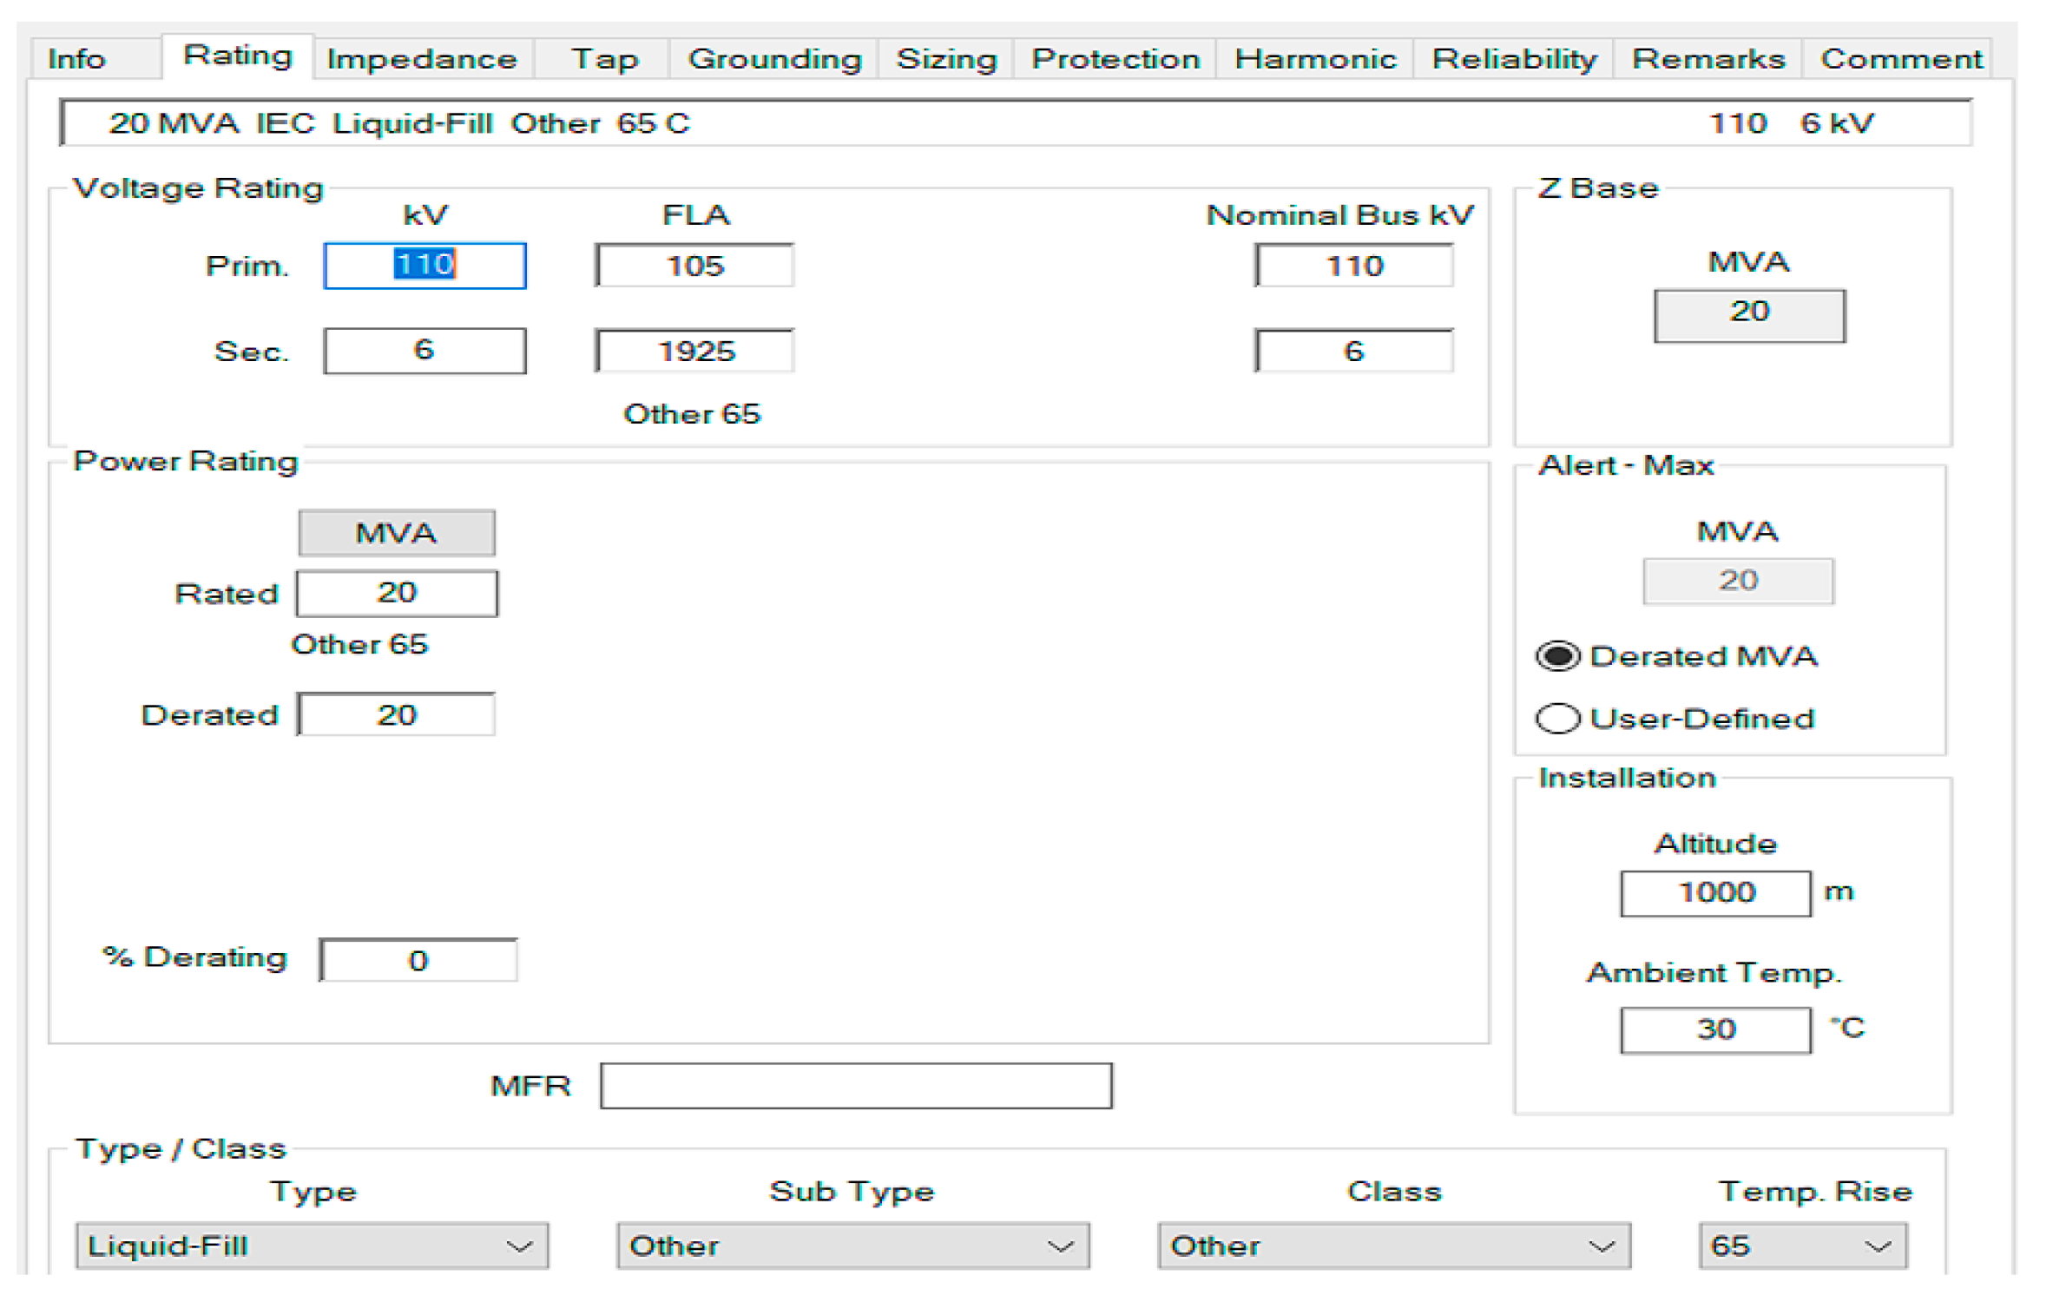Image resolution: width=2053 pixels, height=1302 pixels.
Task: Click the Altitude input field
Action: click(x=1715, y=893)
